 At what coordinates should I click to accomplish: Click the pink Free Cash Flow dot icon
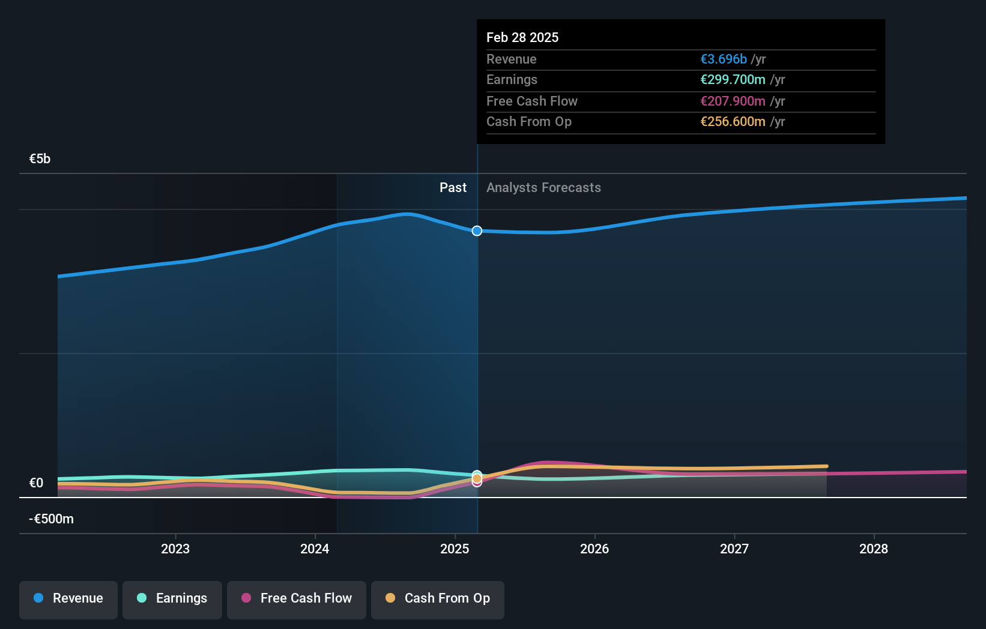pos(246,598)
